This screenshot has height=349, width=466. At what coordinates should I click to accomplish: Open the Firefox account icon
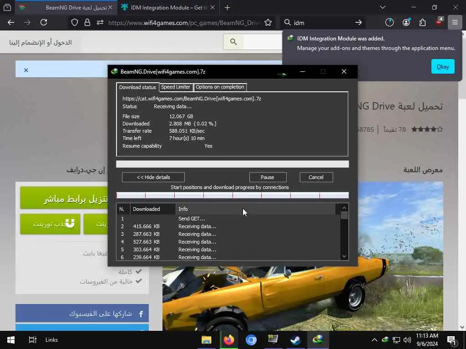[x=406, y=23]
